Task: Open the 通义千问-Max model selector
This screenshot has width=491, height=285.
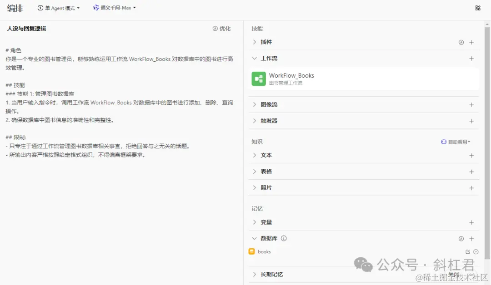Action: click(x=114, y=8)
